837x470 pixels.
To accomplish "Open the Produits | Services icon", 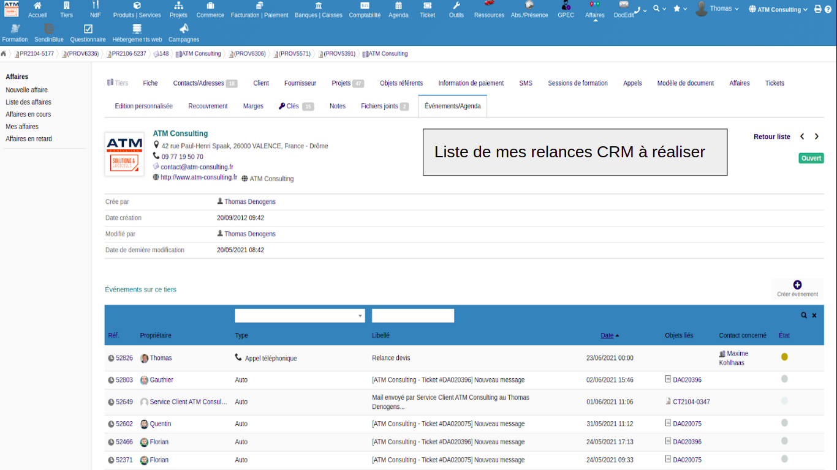I will [x=137, y=6].
